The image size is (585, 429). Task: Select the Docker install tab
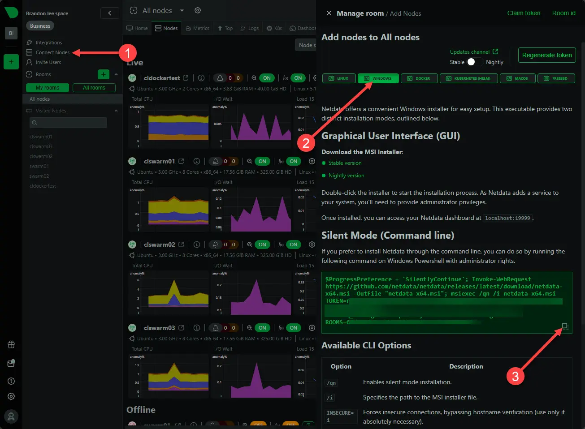click(x=419, y=78)
